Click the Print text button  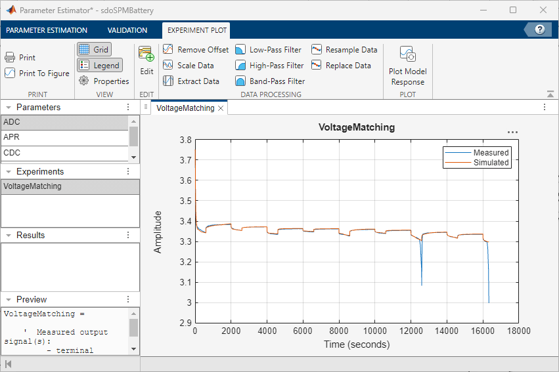click(x=27, y=58)
